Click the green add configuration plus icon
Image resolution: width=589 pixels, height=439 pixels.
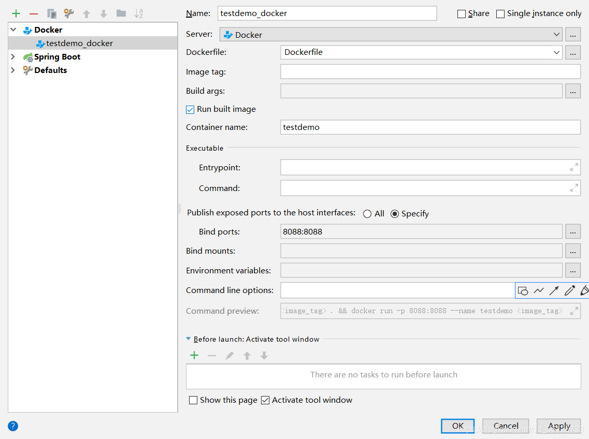pyautogui.click(x=16, y=13)
